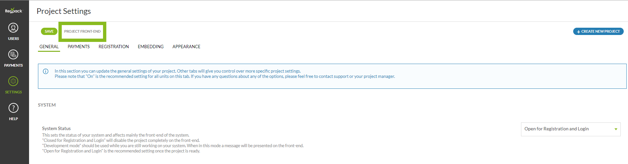Image resolution: width=628 pixels, height=164 pixels.
Task: Select the Appearance tab
Action: coord(186,47)
